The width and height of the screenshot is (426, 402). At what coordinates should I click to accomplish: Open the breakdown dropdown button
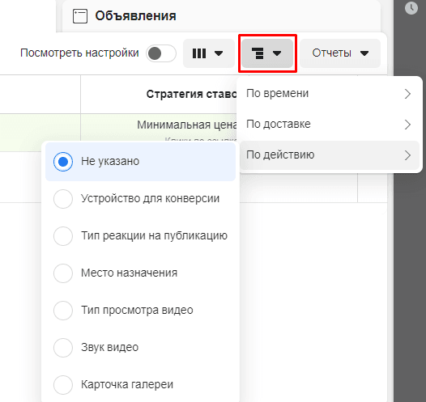click(267, 53)
